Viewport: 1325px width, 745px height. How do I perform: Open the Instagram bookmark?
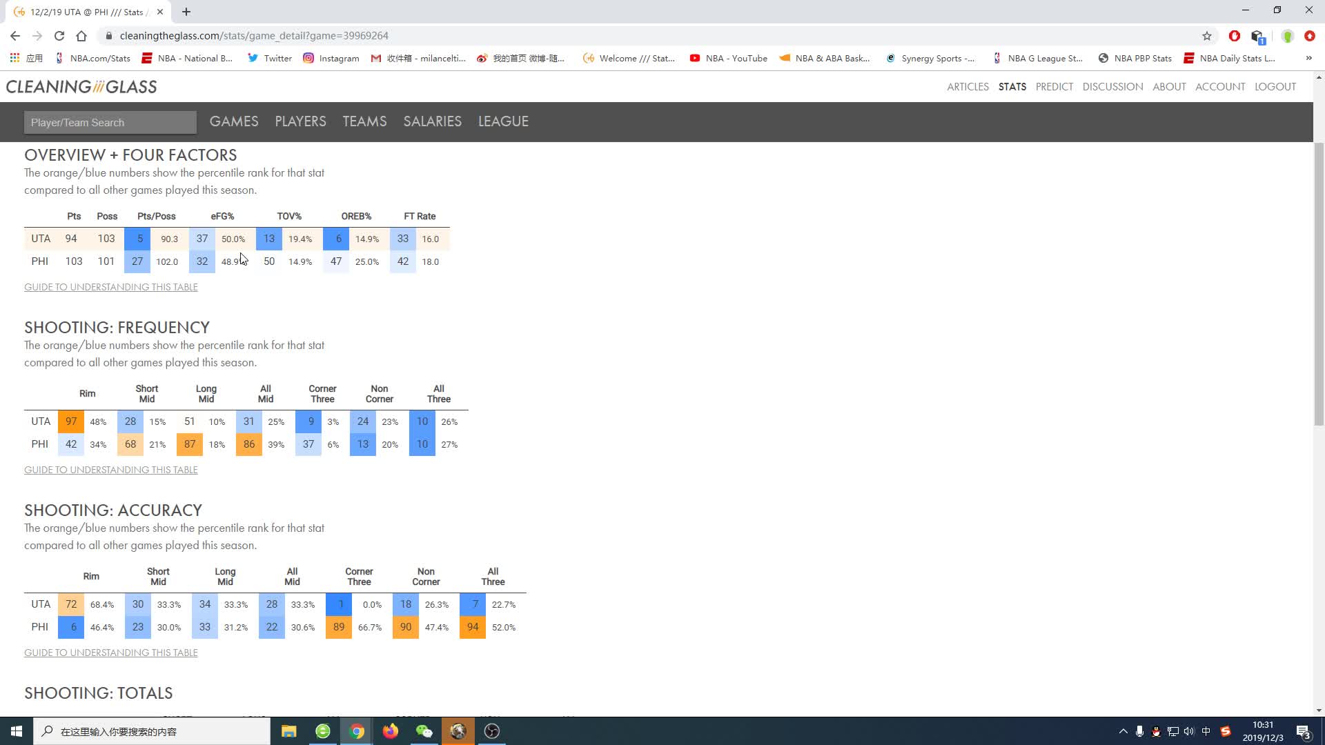tap(331, 59)
